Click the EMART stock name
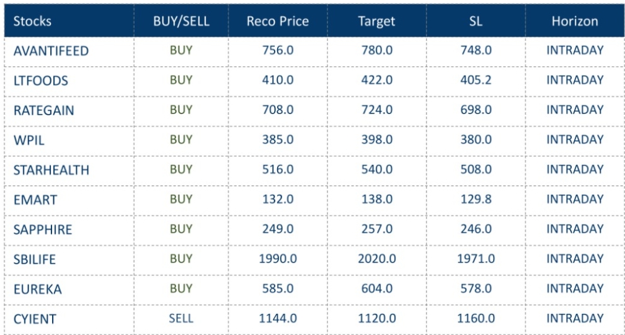Screen dimensions: 625x335 (x=35, y=200)
